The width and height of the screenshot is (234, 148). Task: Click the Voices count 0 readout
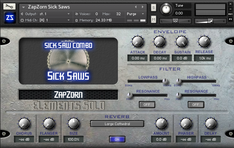(96, 14)
